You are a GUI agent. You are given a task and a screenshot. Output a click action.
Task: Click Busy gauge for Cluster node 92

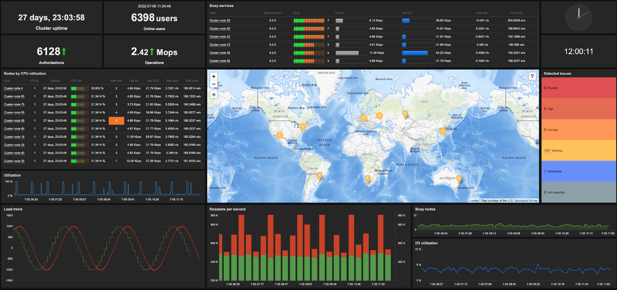tap(309, 28)
